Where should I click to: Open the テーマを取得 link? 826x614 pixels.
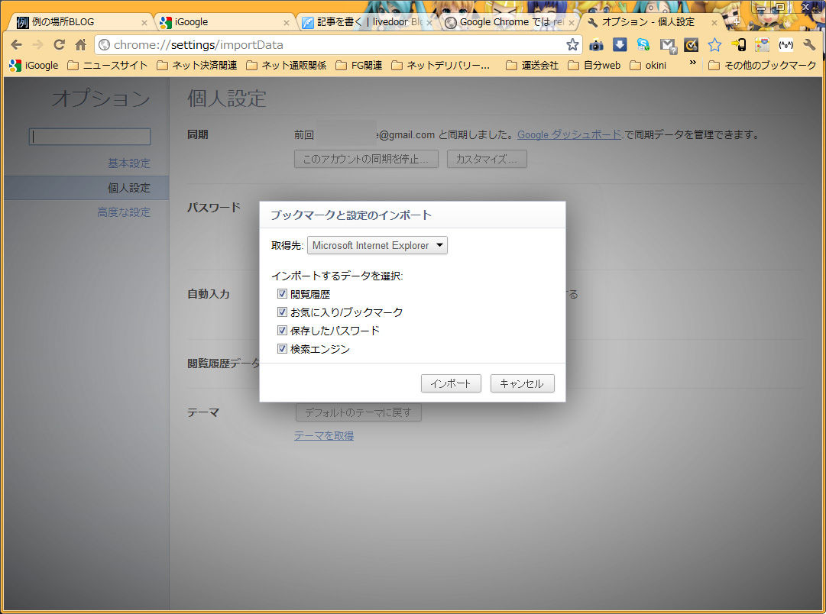point(324,435)
